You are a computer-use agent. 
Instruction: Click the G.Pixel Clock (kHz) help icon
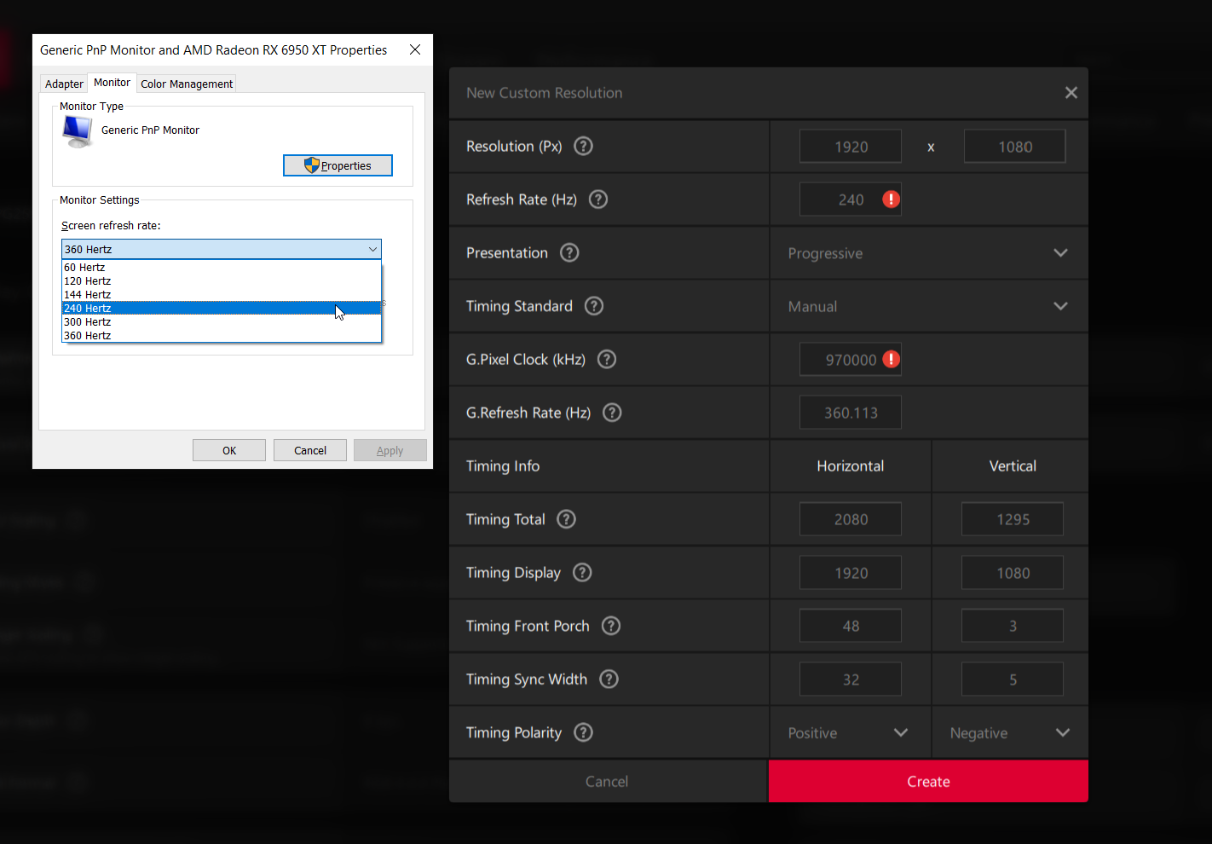[607, 359]
